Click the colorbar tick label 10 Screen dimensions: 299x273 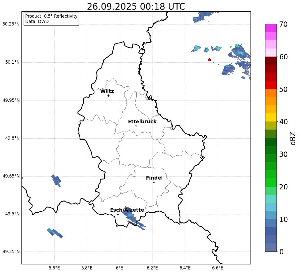[283, 219]
